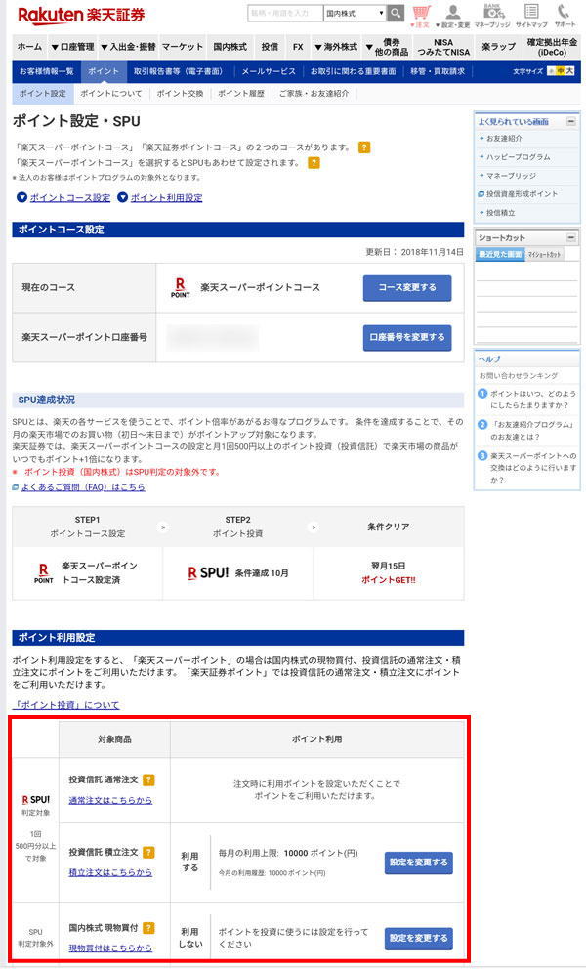Set font size to medium (中)
The width and height of the screenshot is (586, 969).
[x=558, y=71]
